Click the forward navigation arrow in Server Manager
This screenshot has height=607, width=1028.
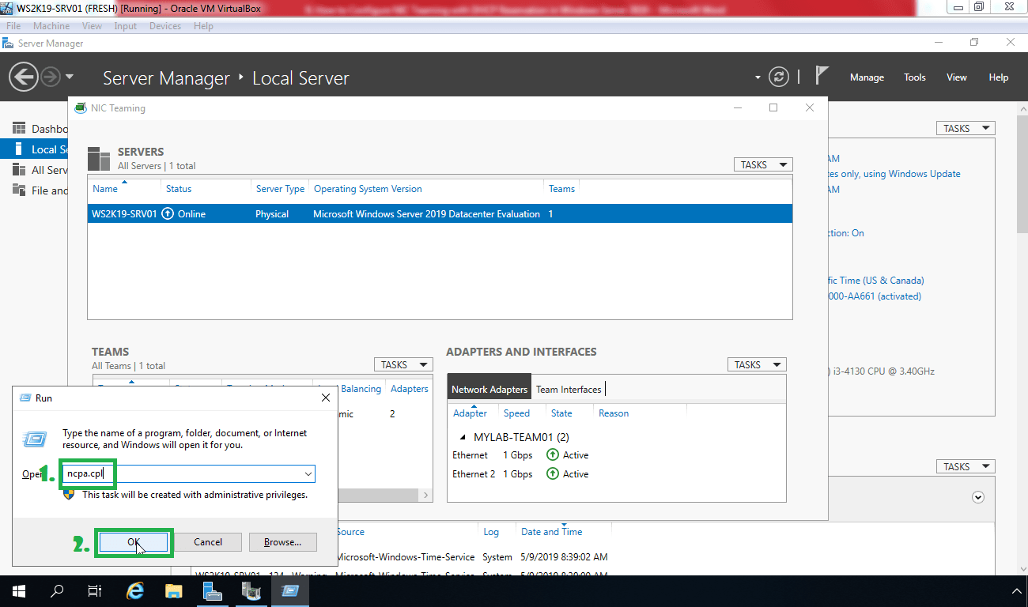[x=50, y=77]
